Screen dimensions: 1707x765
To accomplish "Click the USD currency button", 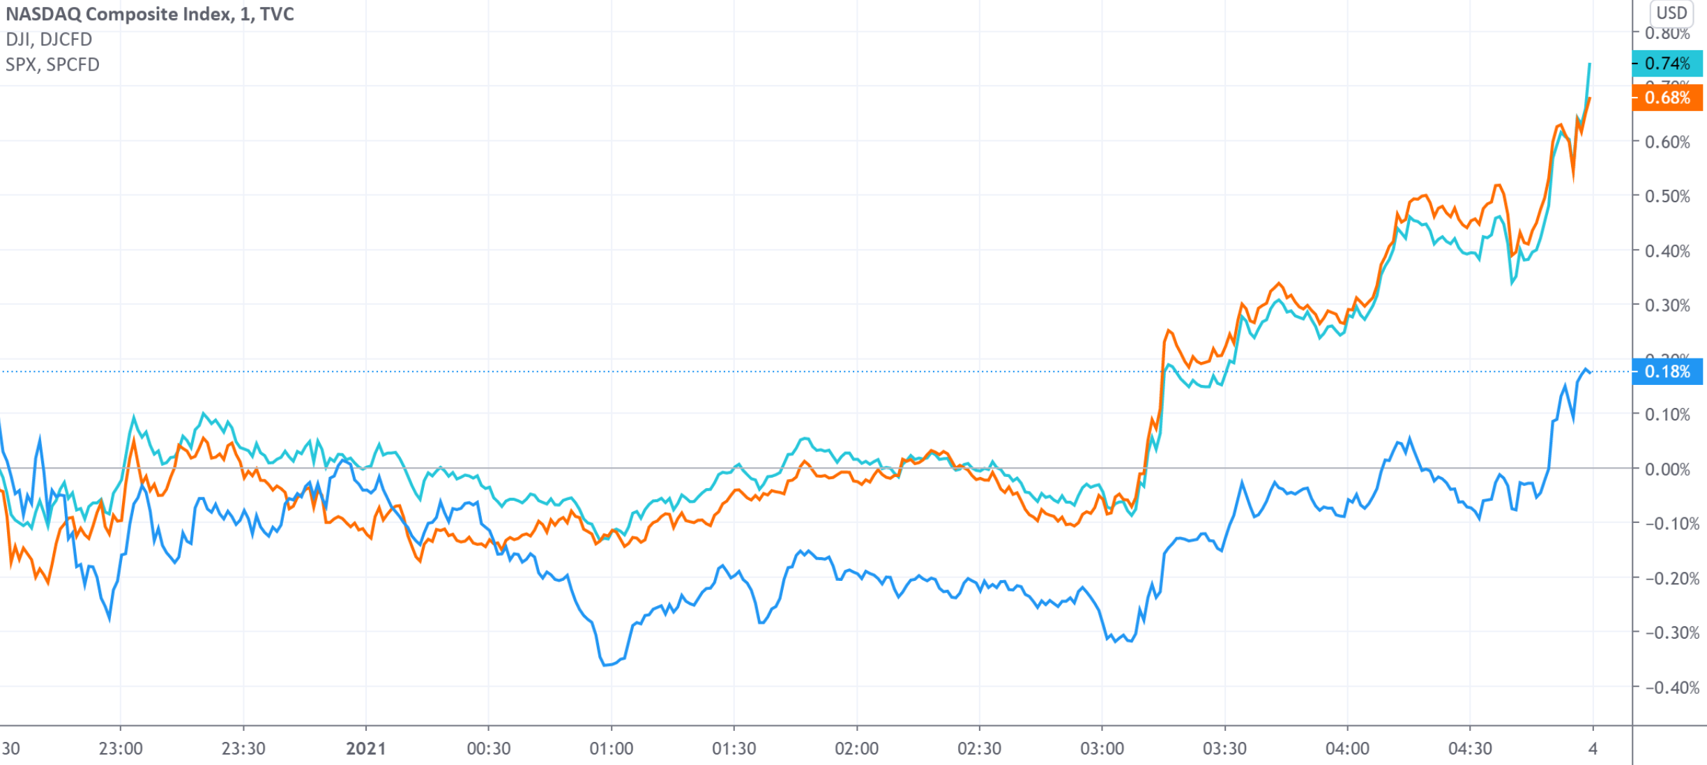I will [1671, 13].
